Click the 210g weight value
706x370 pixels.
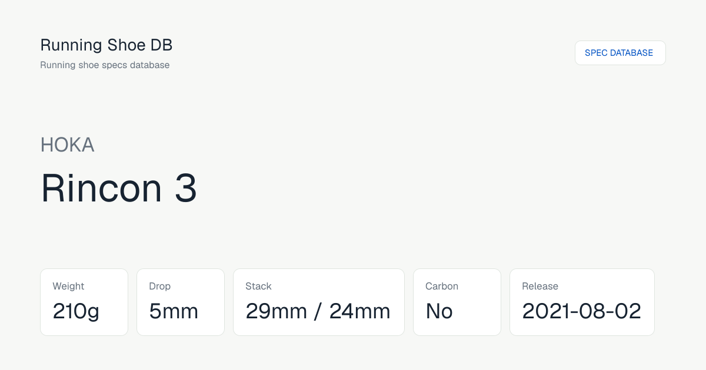[x=76, y=311]
